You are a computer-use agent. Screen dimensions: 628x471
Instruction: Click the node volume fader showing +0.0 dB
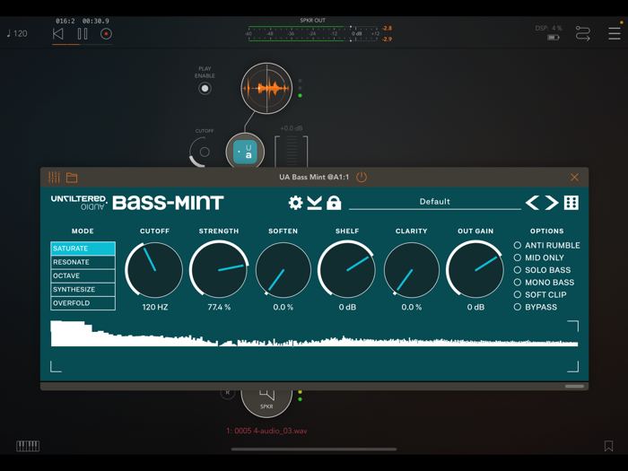(292, 151)
